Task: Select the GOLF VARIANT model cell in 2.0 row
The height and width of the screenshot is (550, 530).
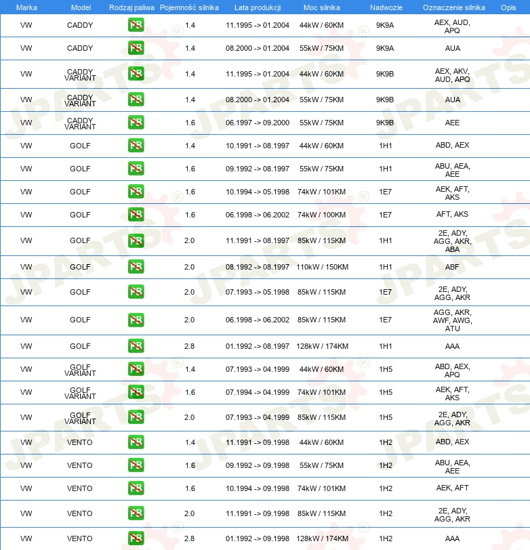Action: coord(80,418)
